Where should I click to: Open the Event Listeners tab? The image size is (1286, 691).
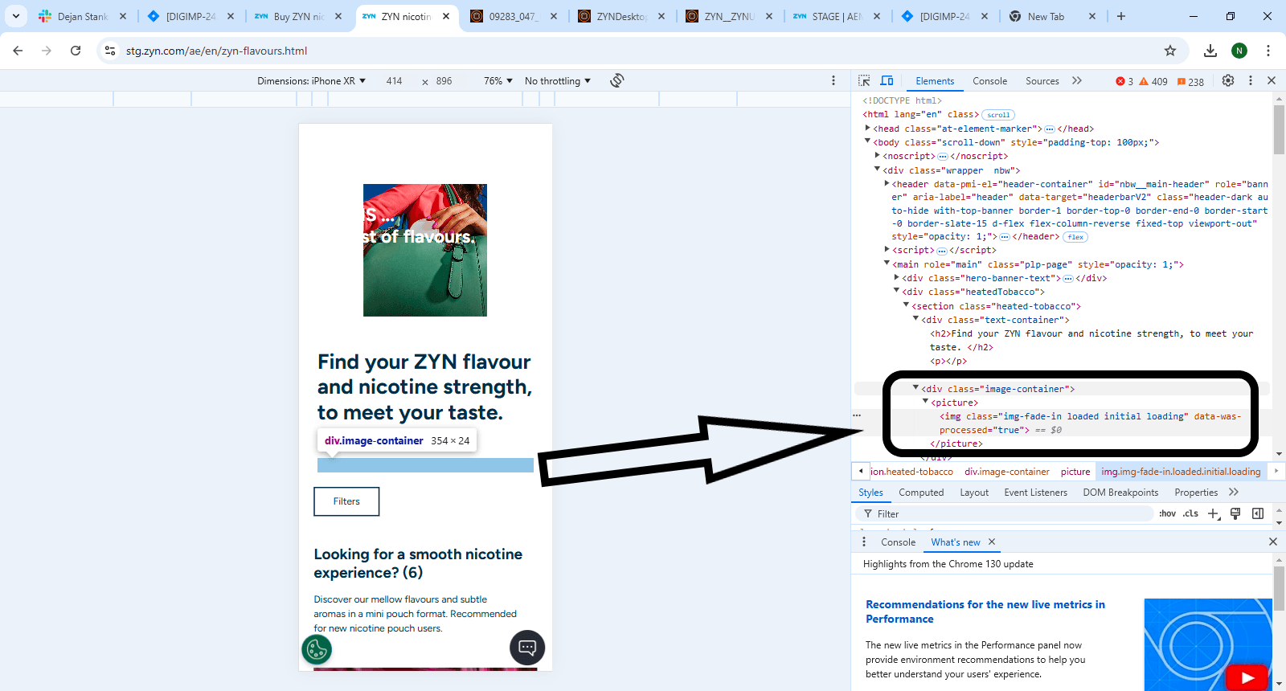click(1035, 493)
